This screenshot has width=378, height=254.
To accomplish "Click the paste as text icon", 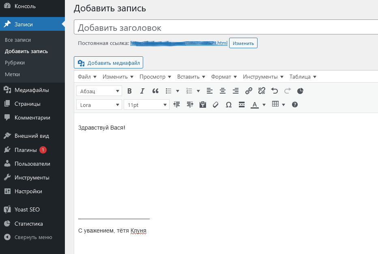I will point(203,105).
